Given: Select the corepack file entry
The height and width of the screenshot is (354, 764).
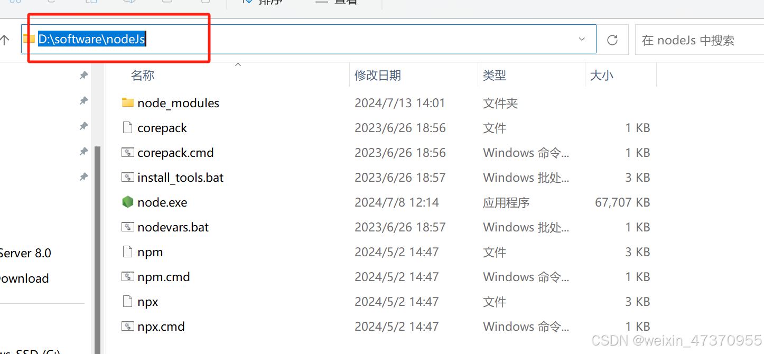Looking at the screenshot, I should point(162,128).
